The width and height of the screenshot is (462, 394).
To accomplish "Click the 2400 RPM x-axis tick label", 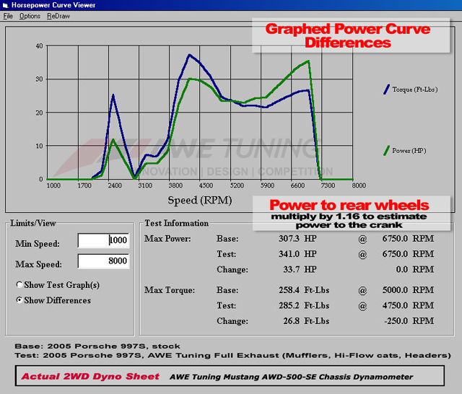I will pyautogui.click(x=115, y=185).
